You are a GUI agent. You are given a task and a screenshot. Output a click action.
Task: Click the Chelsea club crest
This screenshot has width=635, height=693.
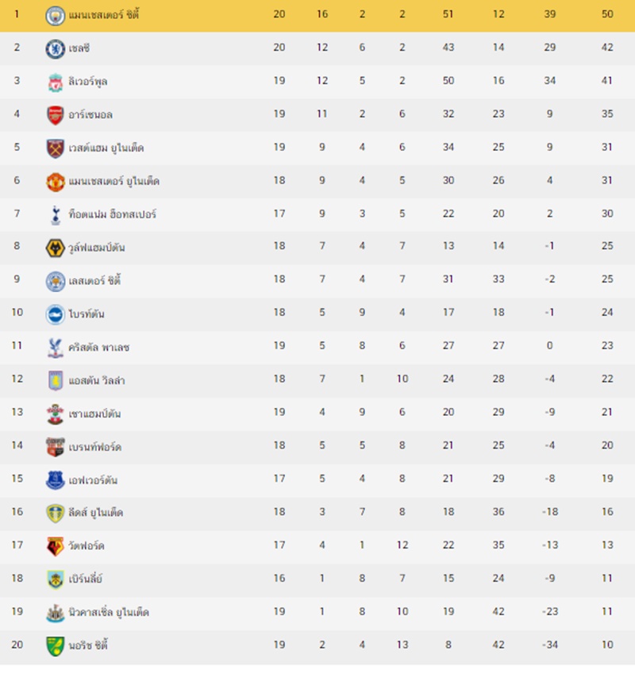point(56,48)
